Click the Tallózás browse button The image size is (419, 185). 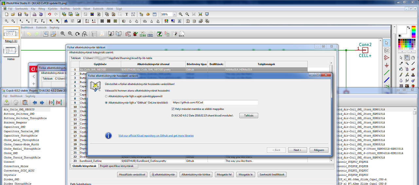click(248, 115)
